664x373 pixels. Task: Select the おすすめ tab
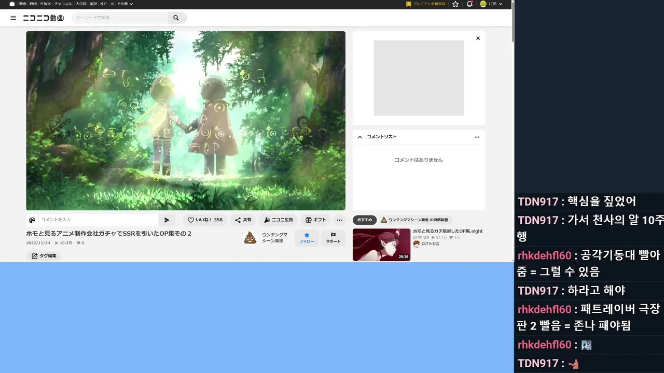pyautogui.click(x=365, y=220)
